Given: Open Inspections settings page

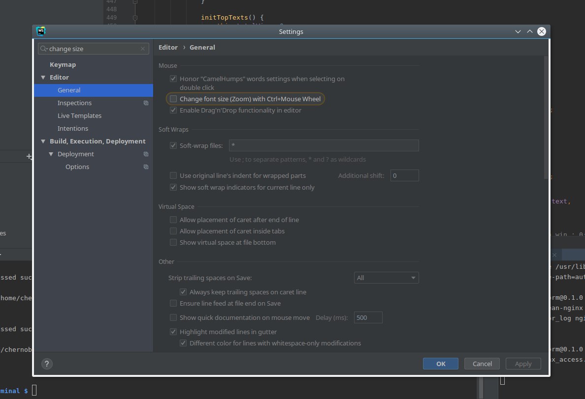Looking at the screenshot, I should point(75,103).
